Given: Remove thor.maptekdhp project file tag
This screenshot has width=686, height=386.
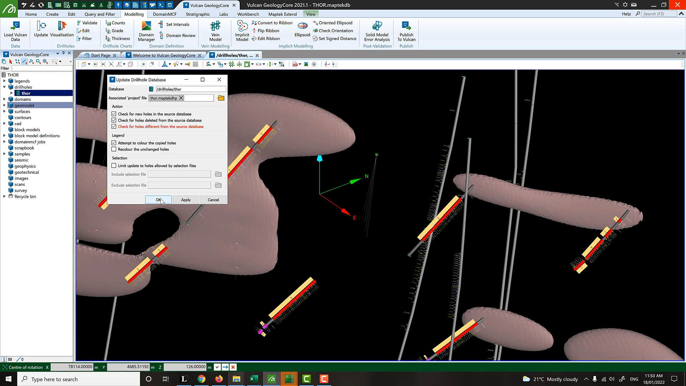Looking at the screenshot, I should [181, 98].
